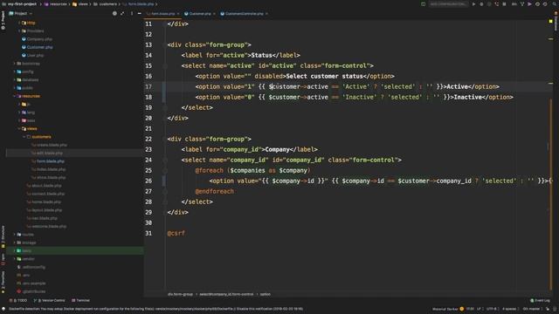Collapse the views folder arrow

(19, 128)
